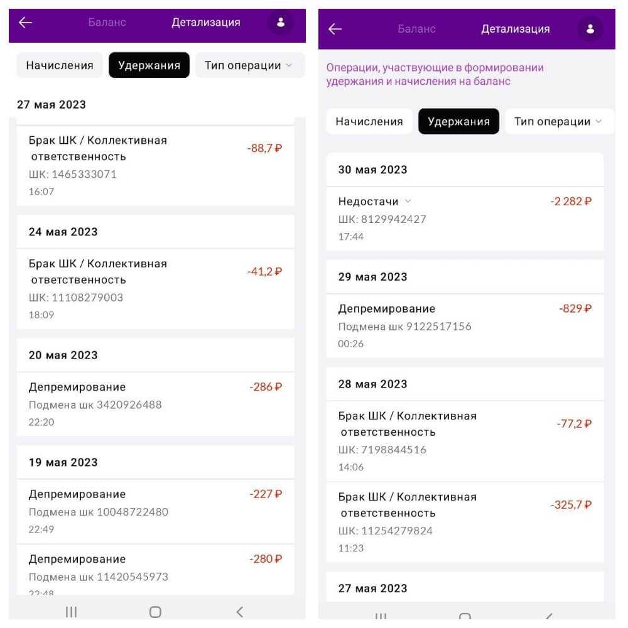
Task: Tap Android back chevron on left screen
Action: (239, 612)
